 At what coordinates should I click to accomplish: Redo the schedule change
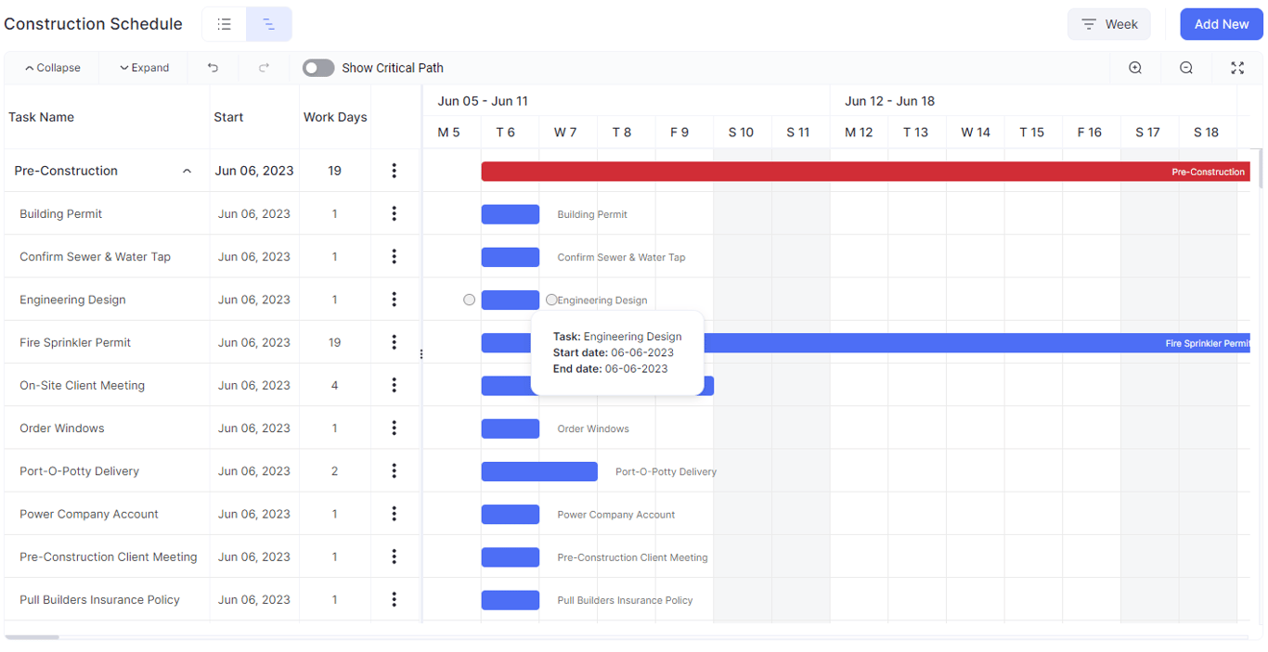pyautogui.click(x=264, y=68)
